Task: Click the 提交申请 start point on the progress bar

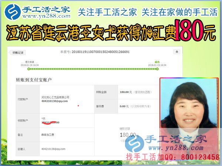Action: click(x=28, y=69)
